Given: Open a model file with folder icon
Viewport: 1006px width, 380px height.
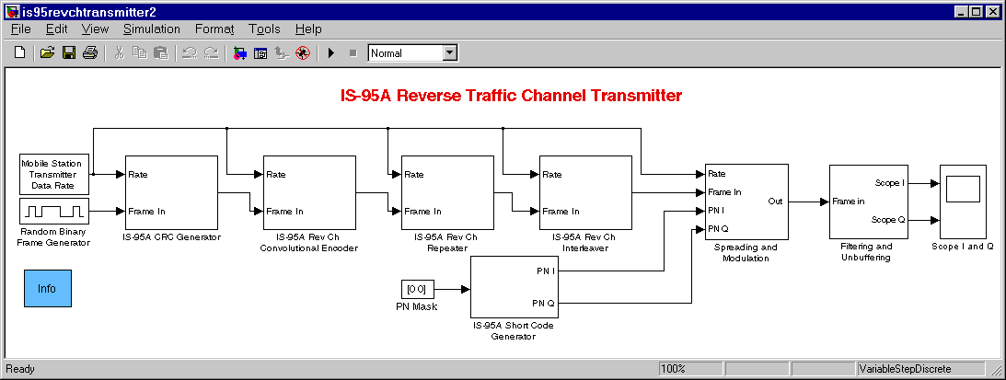Looking at the screenshot, I should (47, 52).
